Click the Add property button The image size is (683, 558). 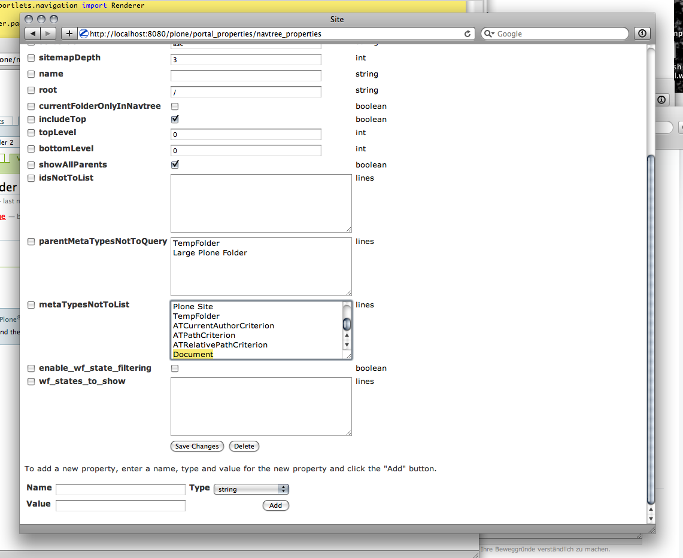pos(276,505)
